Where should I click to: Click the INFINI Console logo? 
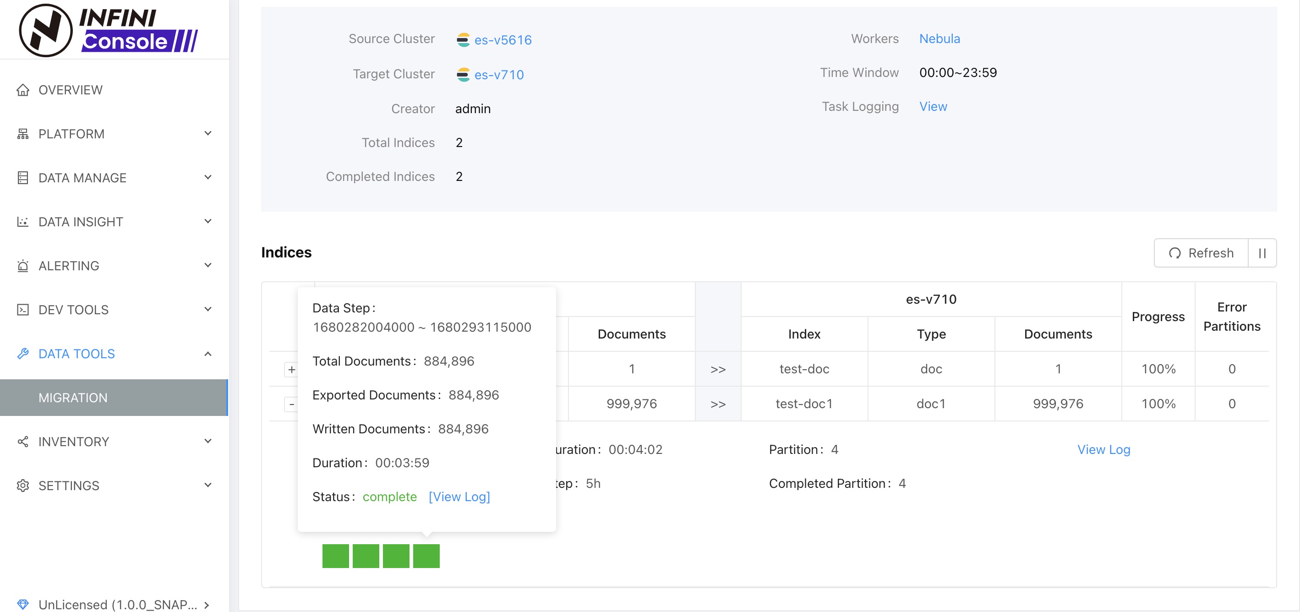pos(109,30)
